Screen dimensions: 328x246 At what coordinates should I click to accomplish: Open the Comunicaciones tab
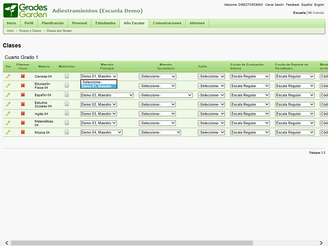pos(167,23)
